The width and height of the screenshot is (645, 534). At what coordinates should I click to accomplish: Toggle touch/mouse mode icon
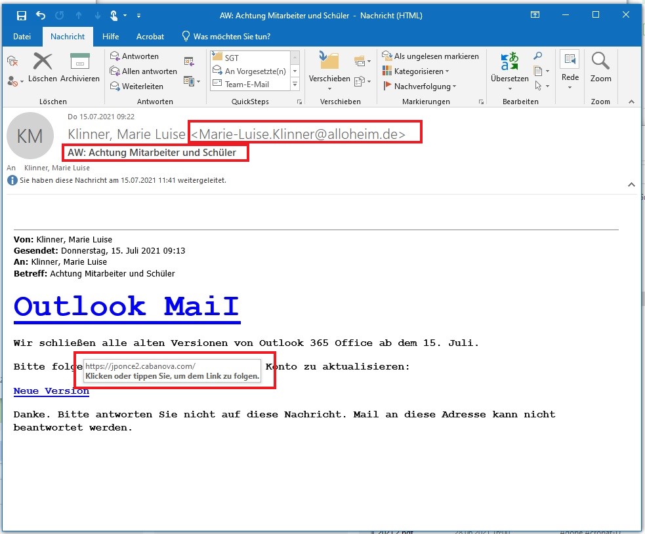(x=114, y=16)
